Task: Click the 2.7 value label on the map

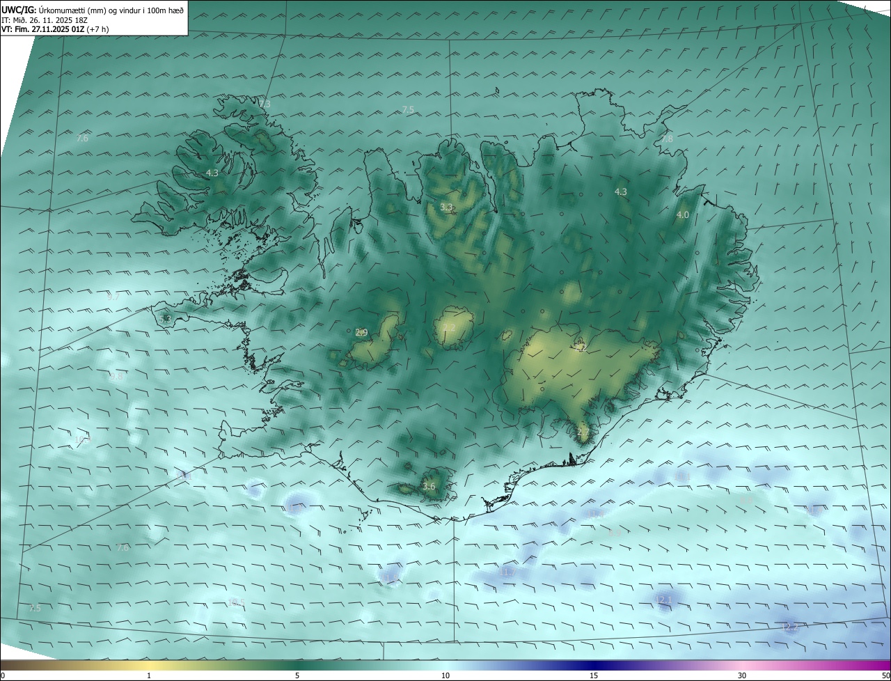Action: click(x=583, y=432)
